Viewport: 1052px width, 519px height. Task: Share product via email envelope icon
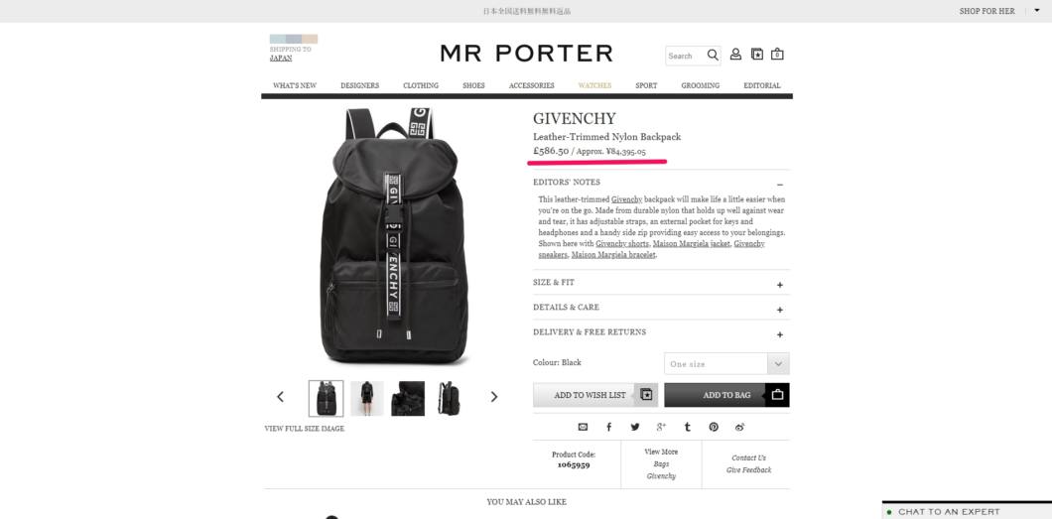(x=583, y=427)
